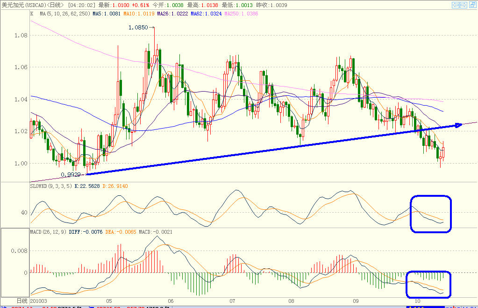Click the 08 month marker on time axis
This screenshot has height=308, width=478.
coord(291,301)
